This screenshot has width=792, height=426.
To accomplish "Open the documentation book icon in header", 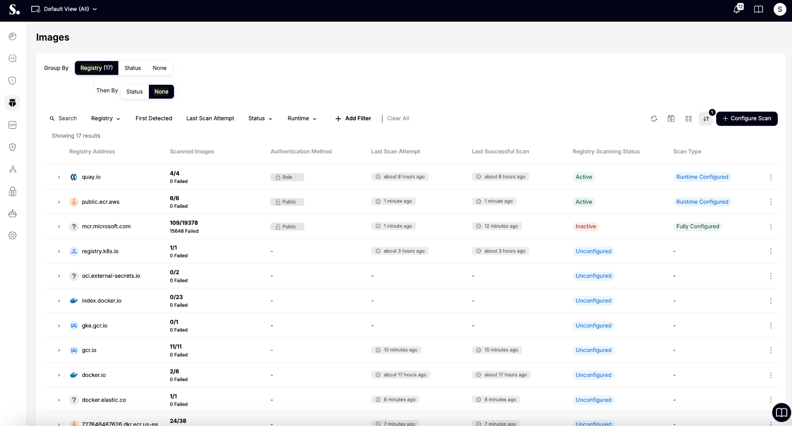I will (758, 9).
